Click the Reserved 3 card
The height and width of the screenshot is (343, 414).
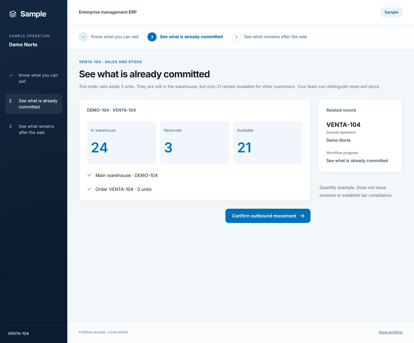(x=195, y=142)
